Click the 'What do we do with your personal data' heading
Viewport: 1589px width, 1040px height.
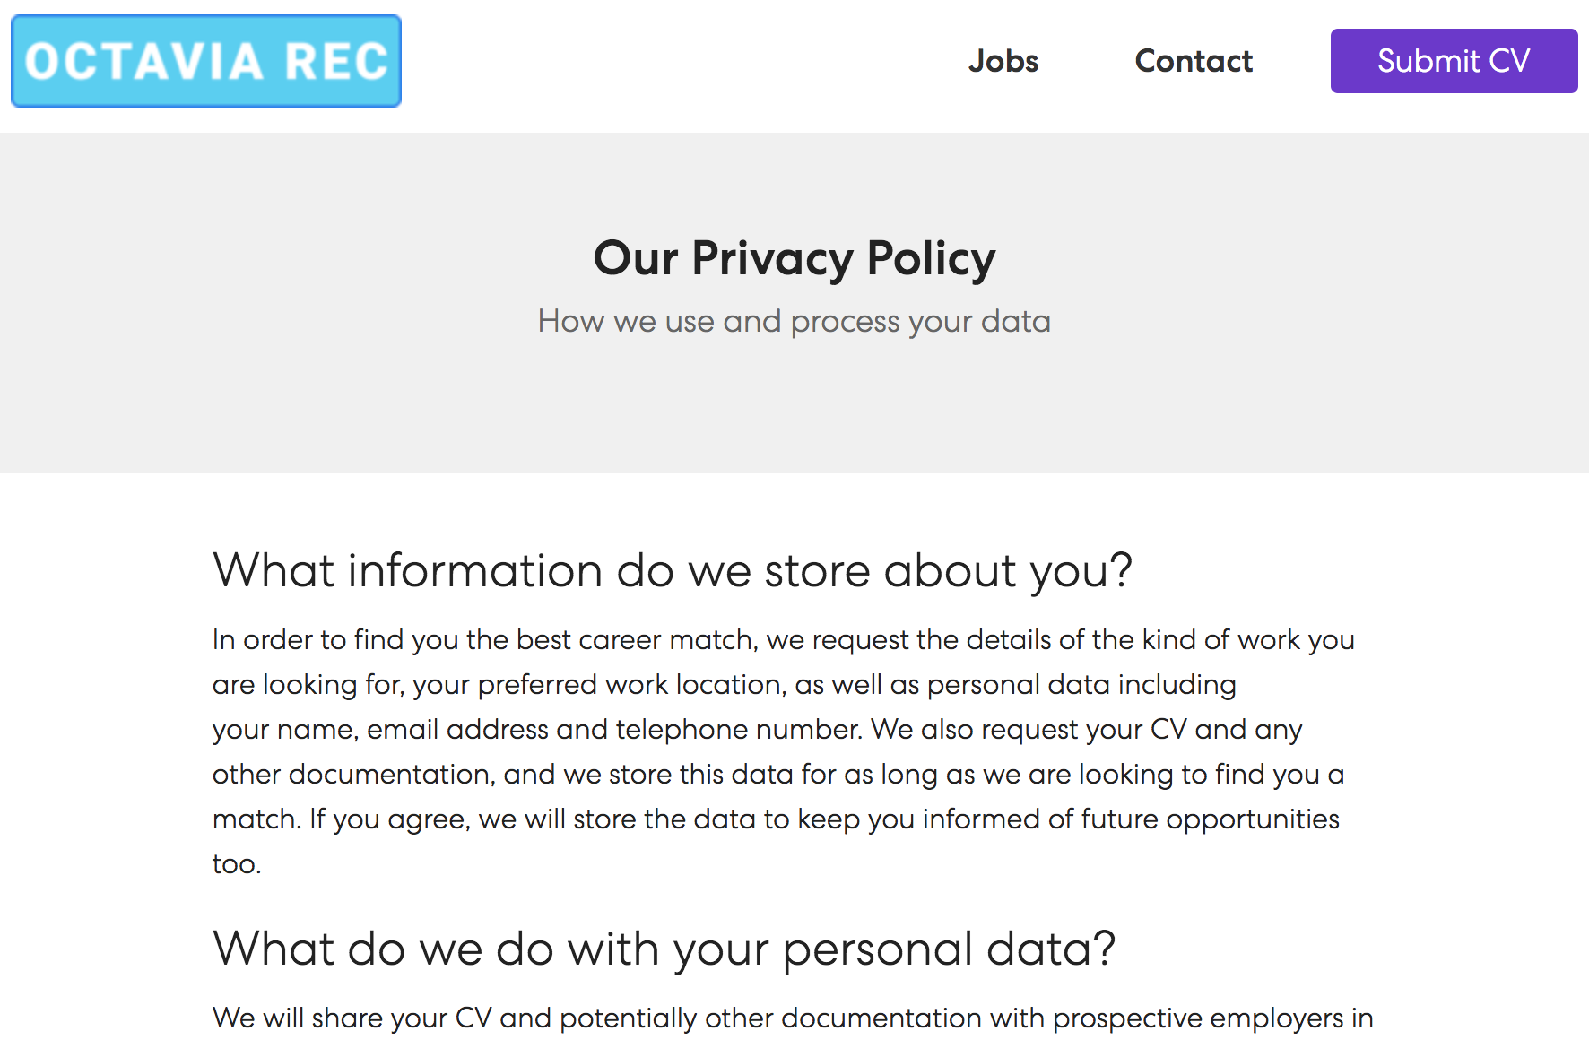664,949
